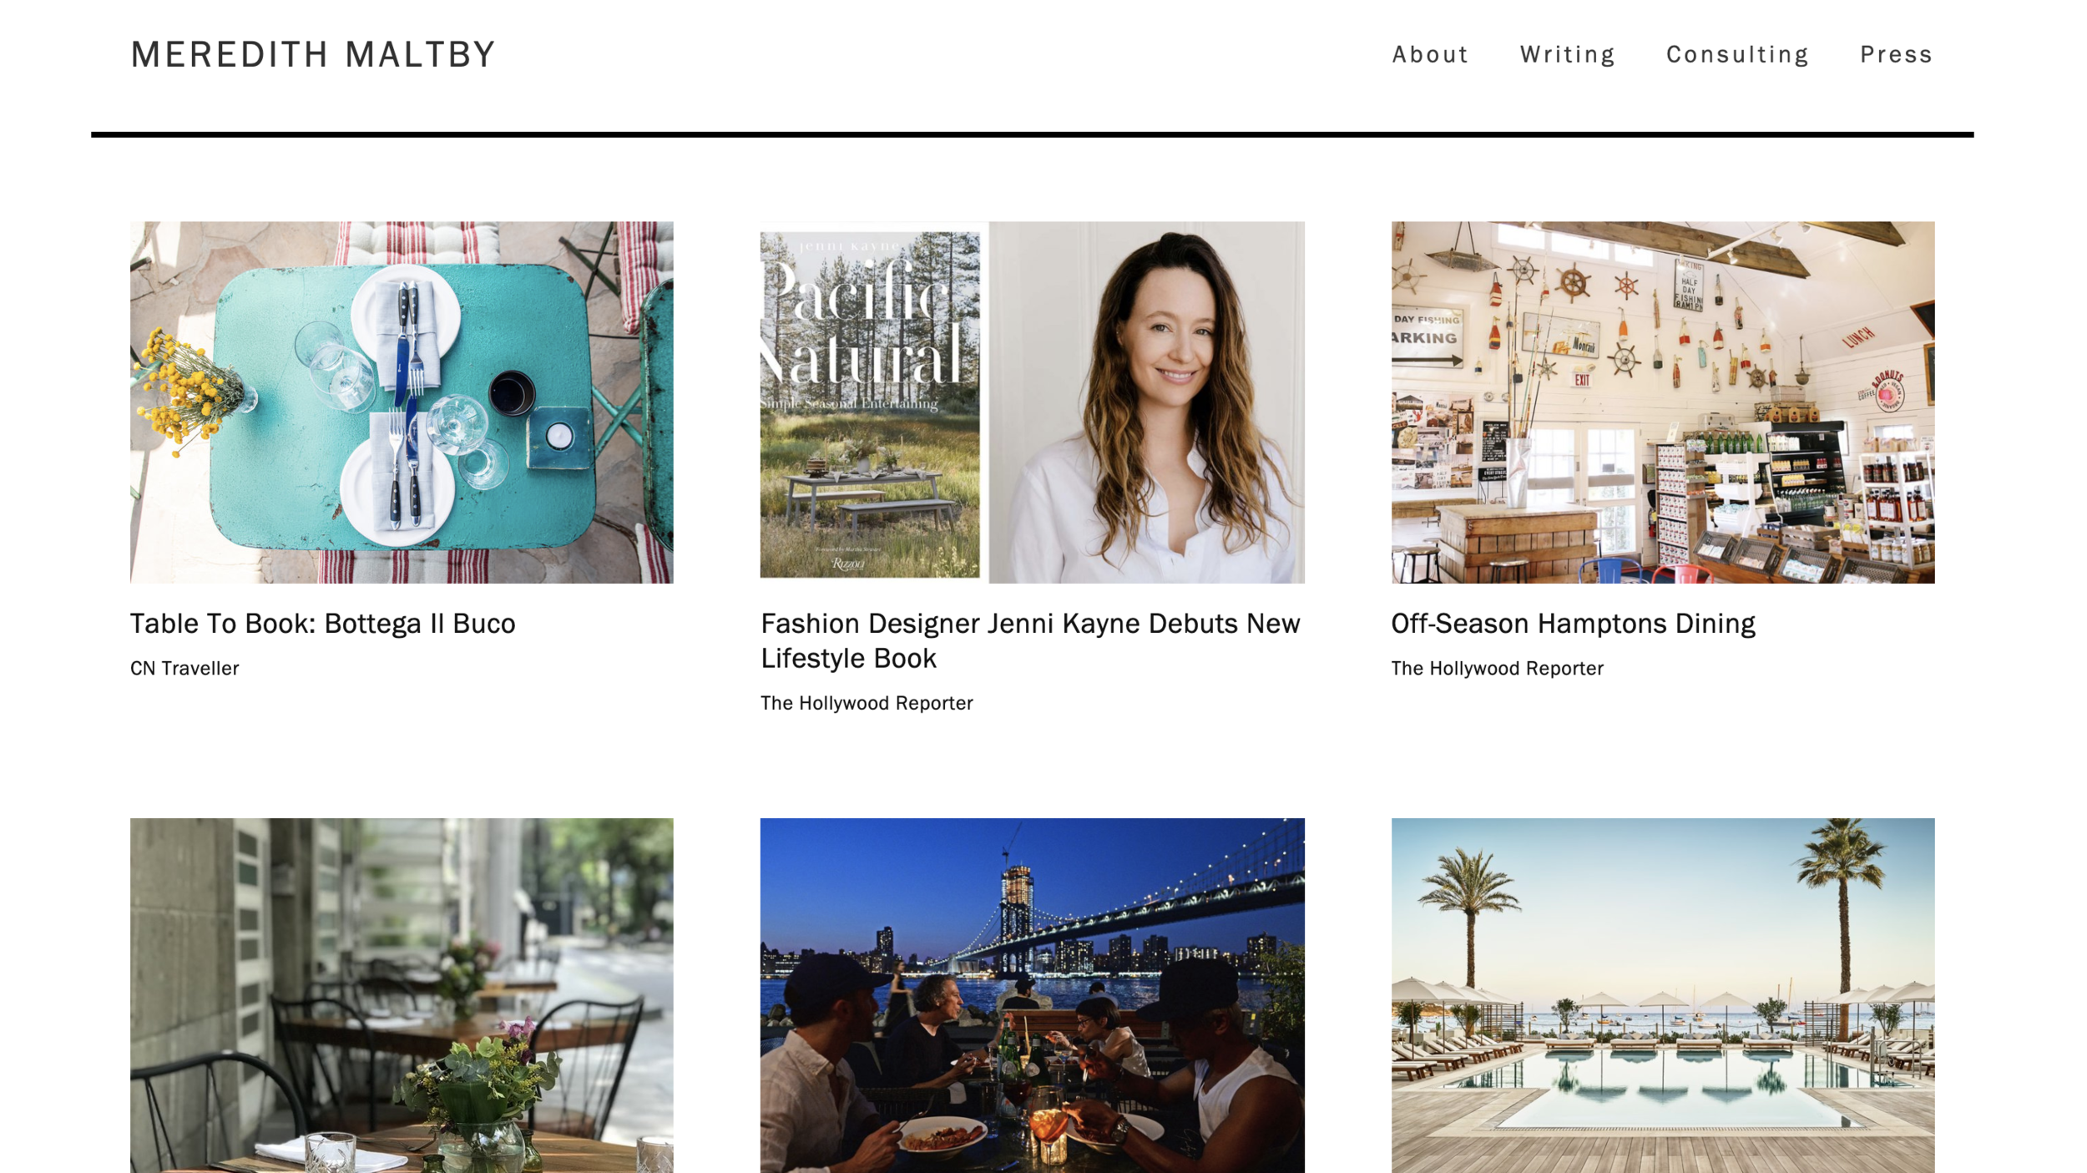Go to the Writing section
This screenshot has height=1173, width=2087.
click(1567, 54)
